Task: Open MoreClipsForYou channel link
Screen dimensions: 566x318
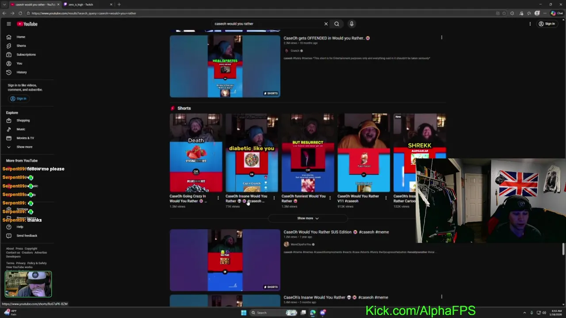Action: tap(301, 244)
